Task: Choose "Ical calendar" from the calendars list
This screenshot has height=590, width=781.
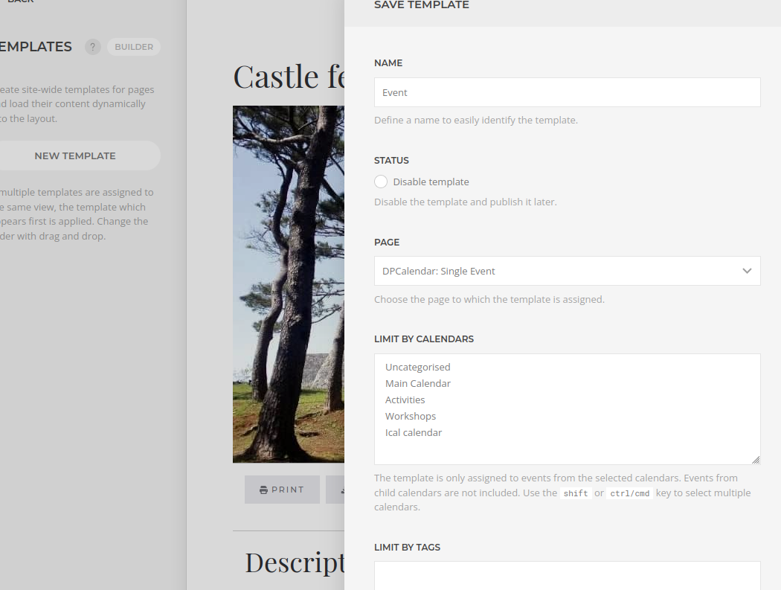Action: (414, 432)
